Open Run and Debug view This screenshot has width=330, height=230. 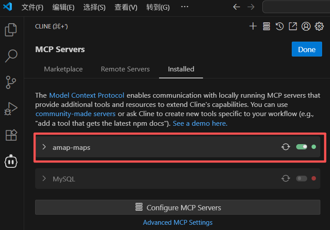[11, 108]
